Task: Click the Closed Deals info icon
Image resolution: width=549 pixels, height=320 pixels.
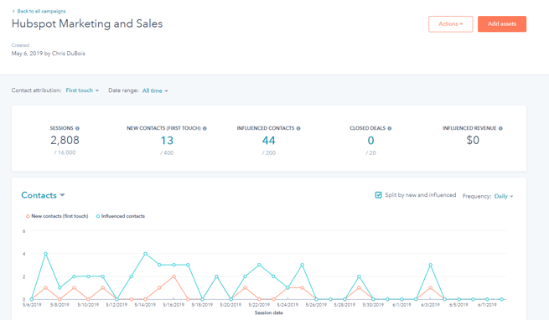Action: 390,128
